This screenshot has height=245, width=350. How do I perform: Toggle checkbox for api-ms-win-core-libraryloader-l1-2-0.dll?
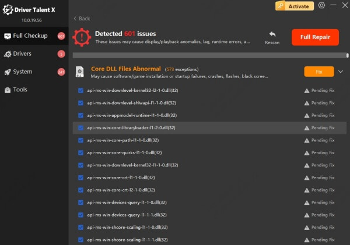pyautogui.click(x=80, y=128)
